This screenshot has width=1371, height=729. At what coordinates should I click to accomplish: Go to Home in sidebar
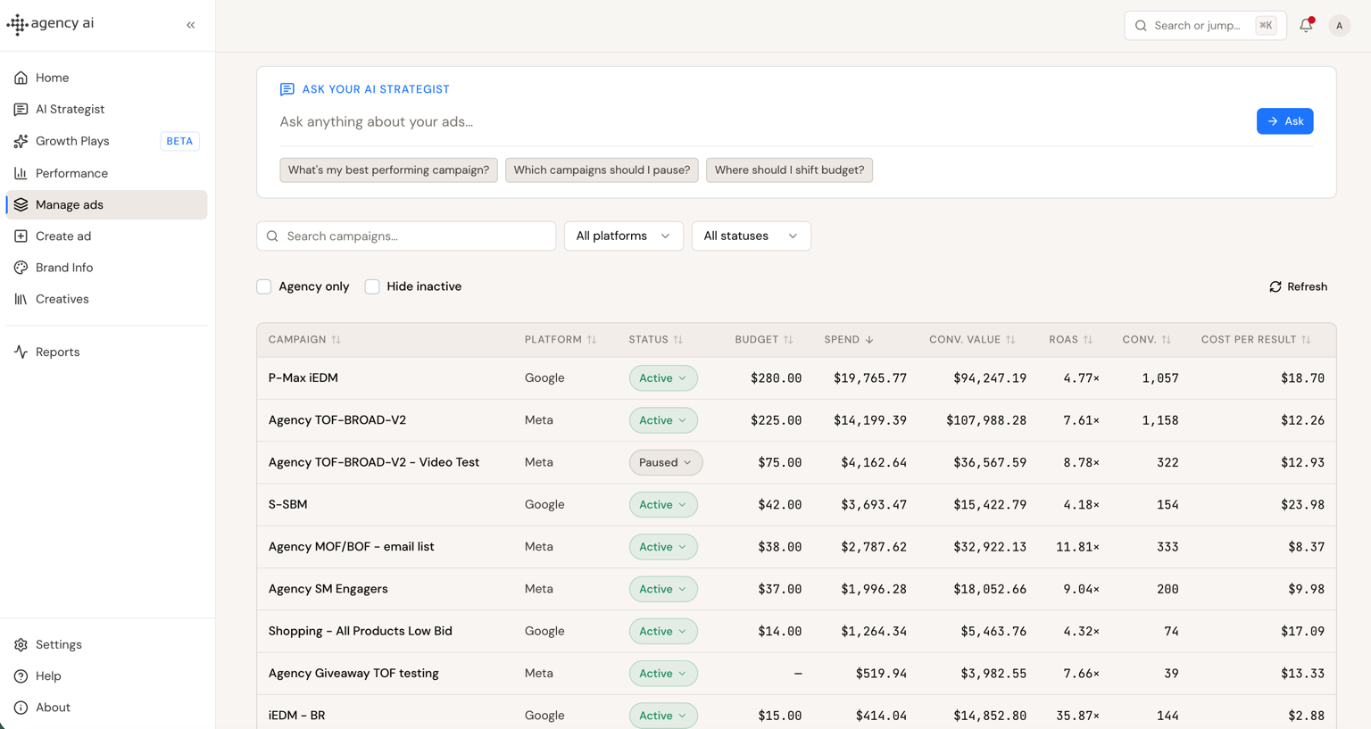click(106, 78)
